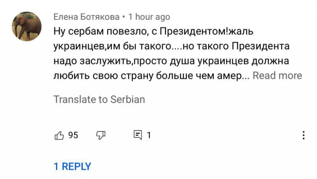
Task: Click the reply count 1
Action: [149, 135]
